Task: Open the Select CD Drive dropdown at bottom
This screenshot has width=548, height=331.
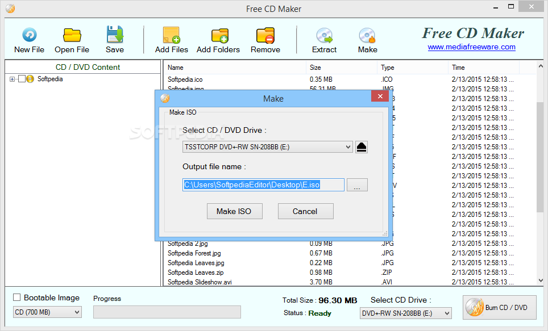Action: [x=406, y=313]
